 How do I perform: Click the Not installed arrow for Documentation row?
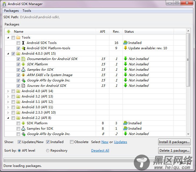tap(125, 59)
